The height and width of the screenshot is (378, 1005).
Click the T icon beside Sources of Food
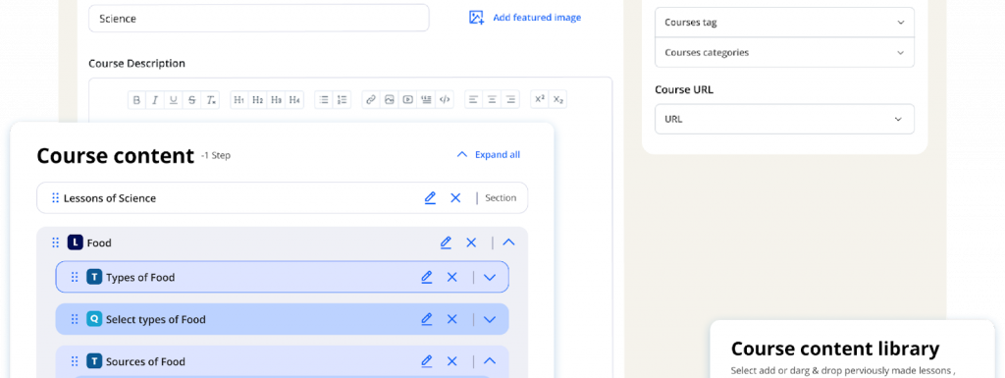pyautogui.click(x=94, y=361)
